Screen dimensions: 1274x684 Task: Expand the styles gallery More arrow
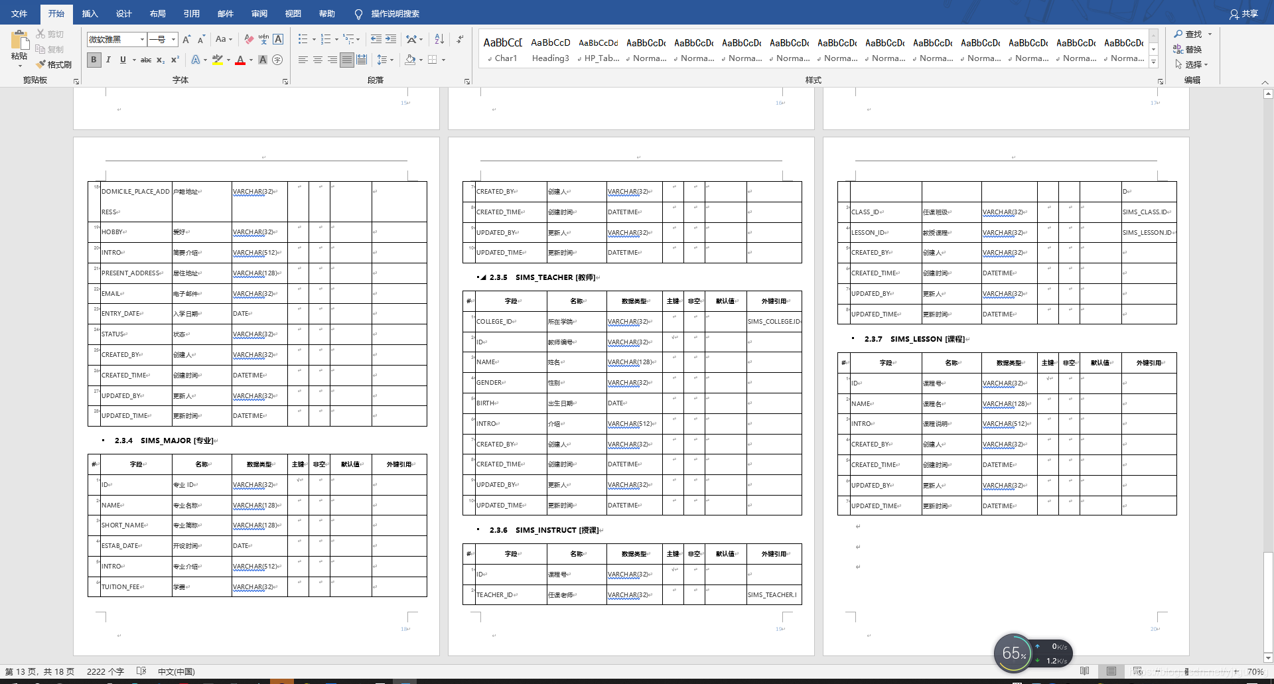pyautogui.click(x=1153, y=63)
